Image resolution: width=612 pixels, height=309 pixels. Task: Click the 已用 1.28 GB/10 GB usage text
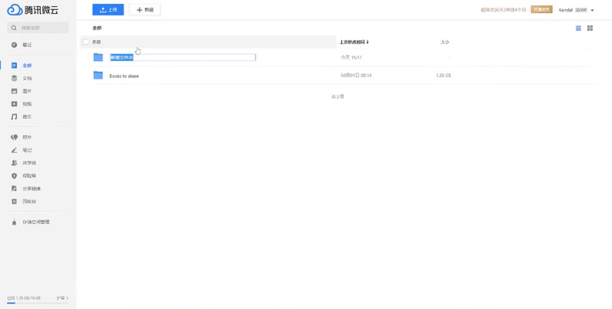[x=24, y=298]
